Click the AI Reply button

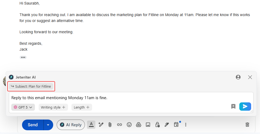click(x=71, y=125)
